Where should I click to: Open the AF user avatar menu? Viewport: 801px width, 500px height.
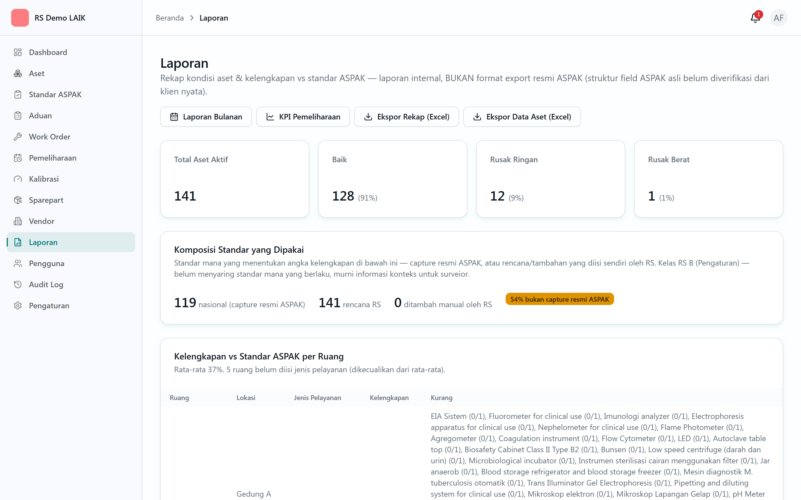778,18
